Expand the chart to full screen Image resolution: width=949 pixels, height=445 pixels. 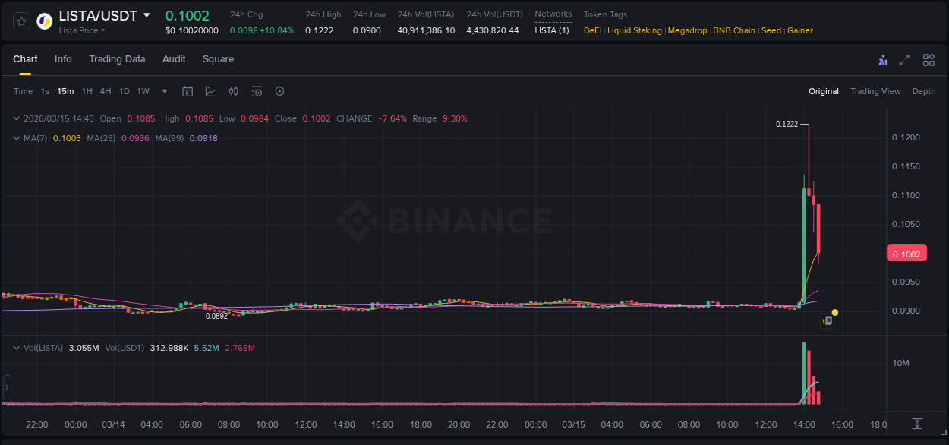tap(905, 59)
